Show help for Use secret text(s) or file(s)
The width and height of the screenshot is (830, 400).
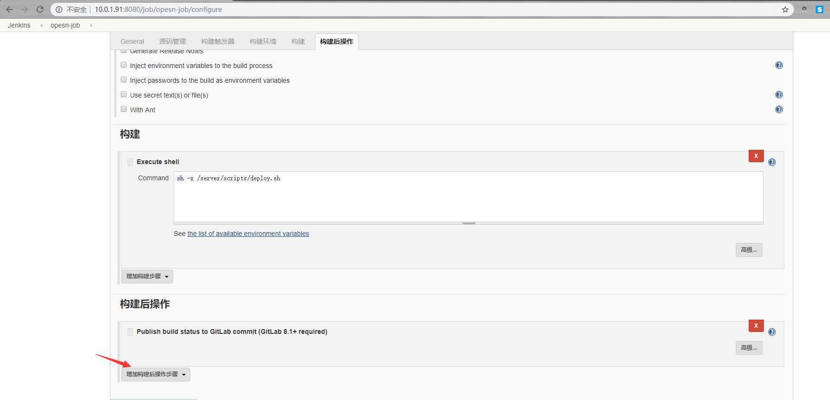(x=779, y=95)
